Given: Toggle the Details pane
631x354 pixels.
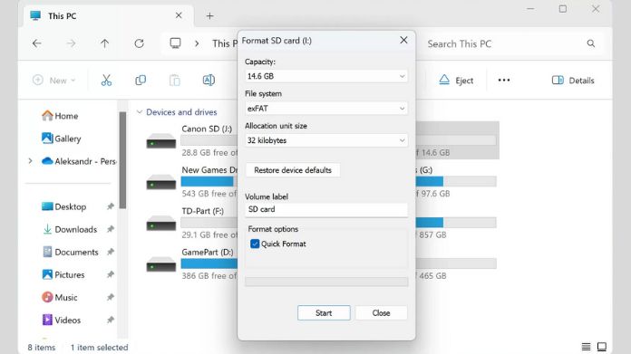Looking at the screenshot, I should point(573,81).
